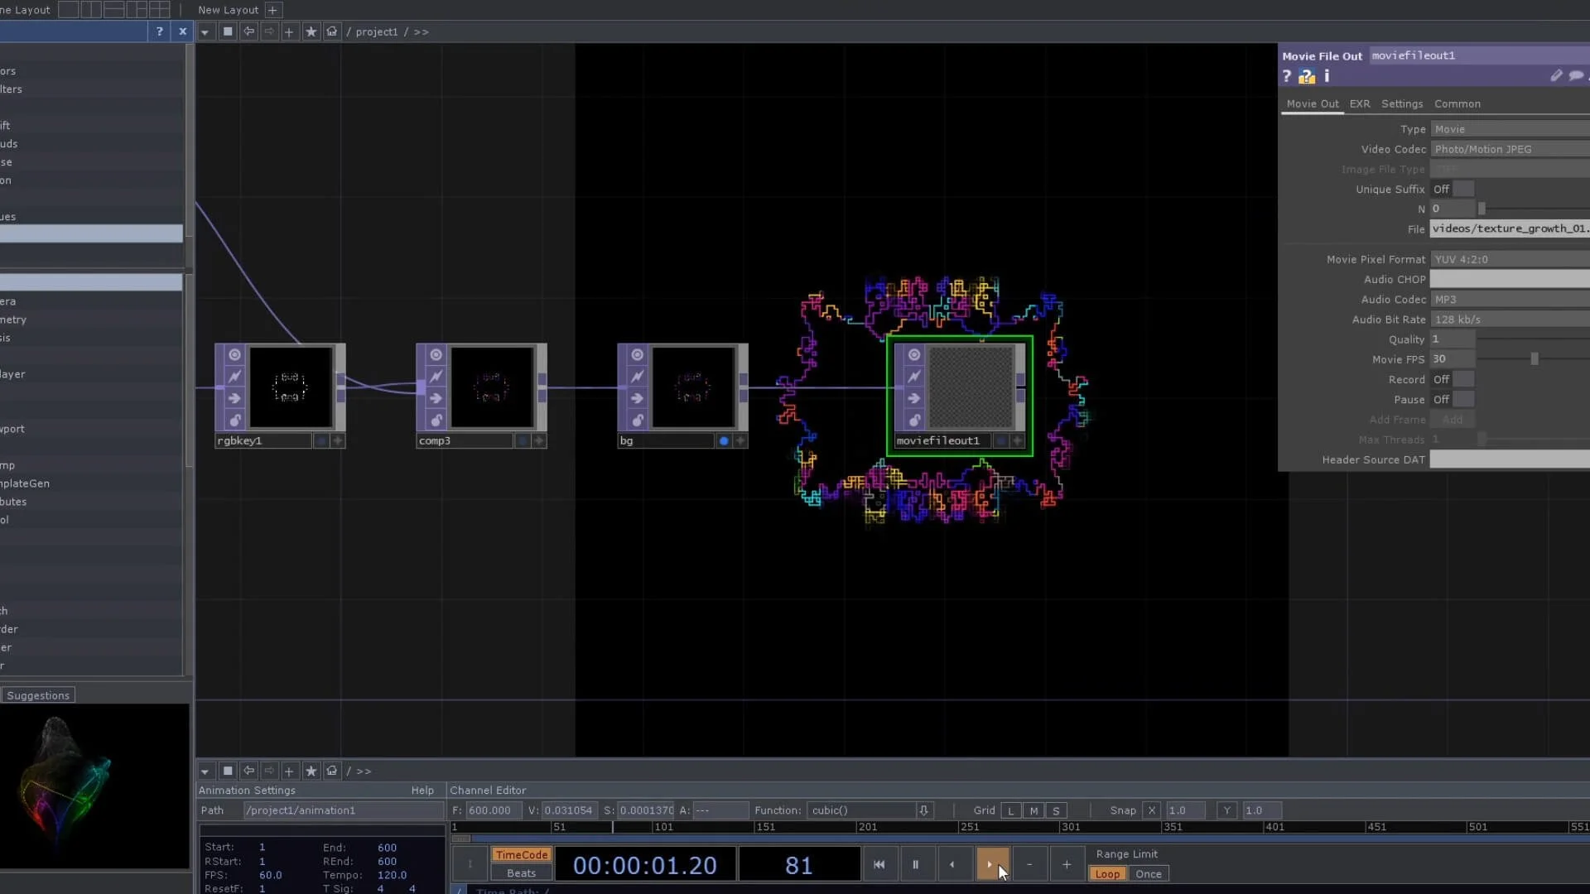The height and width of the screenshot is (894, 1590).
Task: Click the Suggestions button
Action: click(x=38, y=695)
